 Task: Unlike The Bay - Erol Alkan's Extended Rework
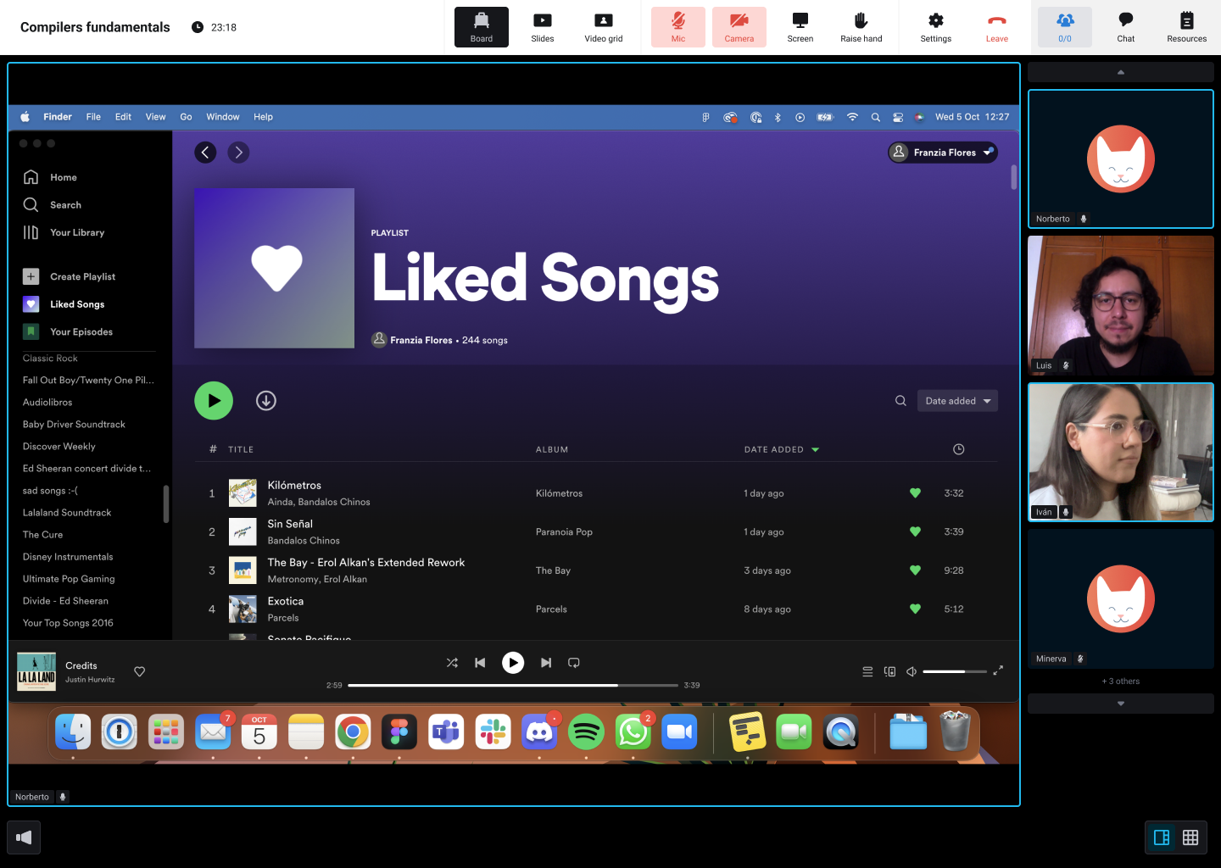tap(915, 570)
